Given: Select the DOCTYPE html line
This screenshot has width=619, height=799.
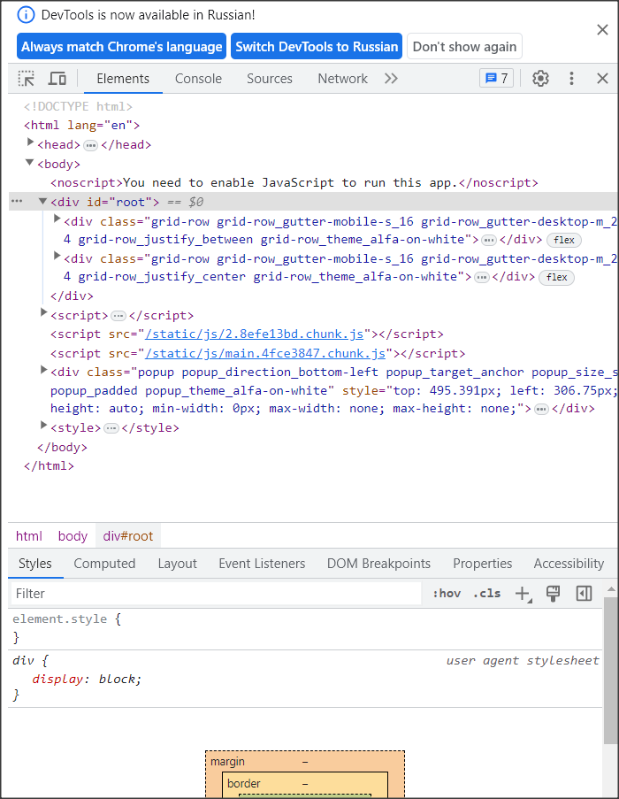Looking at the screenshot, I should click(78, 106).
